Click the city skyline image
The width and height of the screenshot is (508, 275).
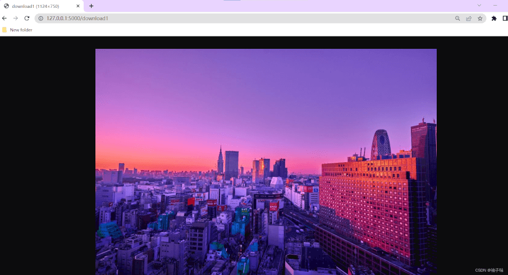click(266, 162)
